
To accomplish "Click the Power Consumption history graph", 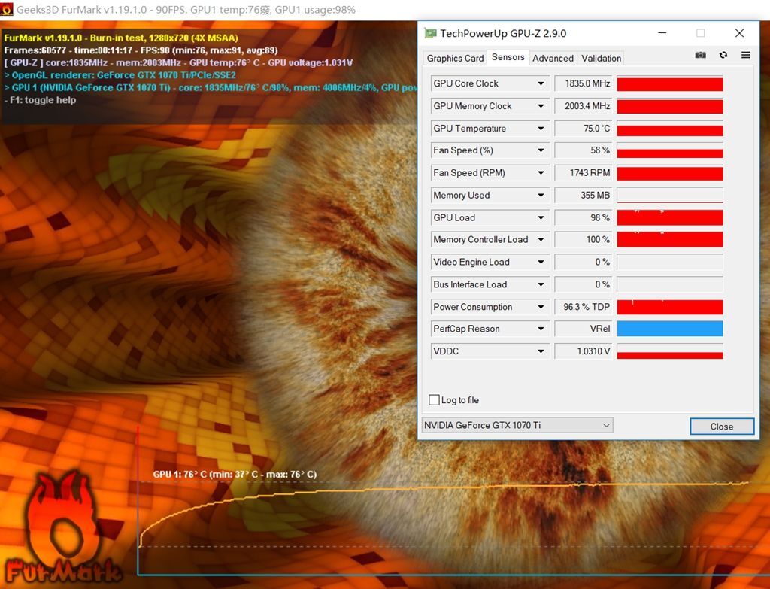I will coord(670,307).
